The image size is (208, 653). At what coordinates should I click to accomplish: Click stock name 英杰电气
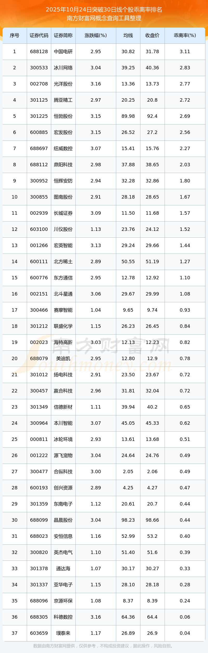(x=63, y=552)
